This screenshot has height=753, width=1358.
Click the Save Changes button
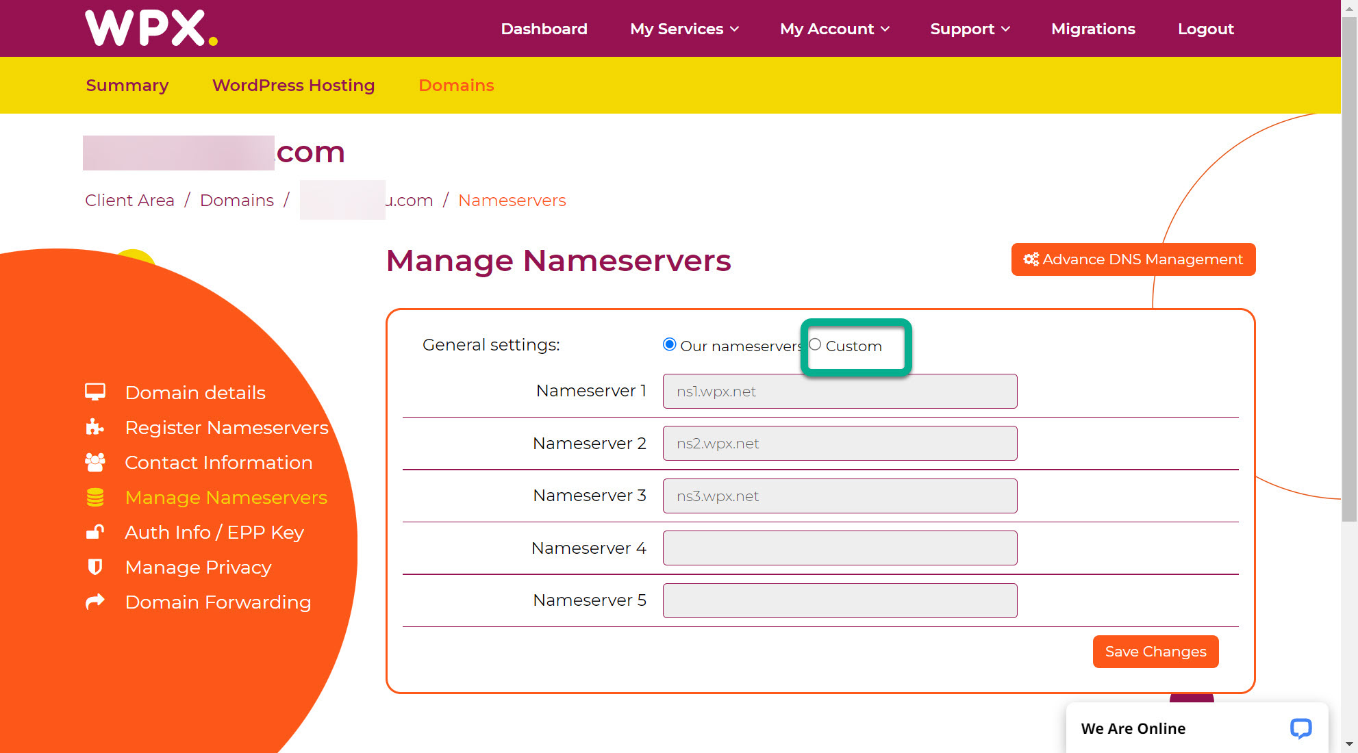pos(1155,652)
